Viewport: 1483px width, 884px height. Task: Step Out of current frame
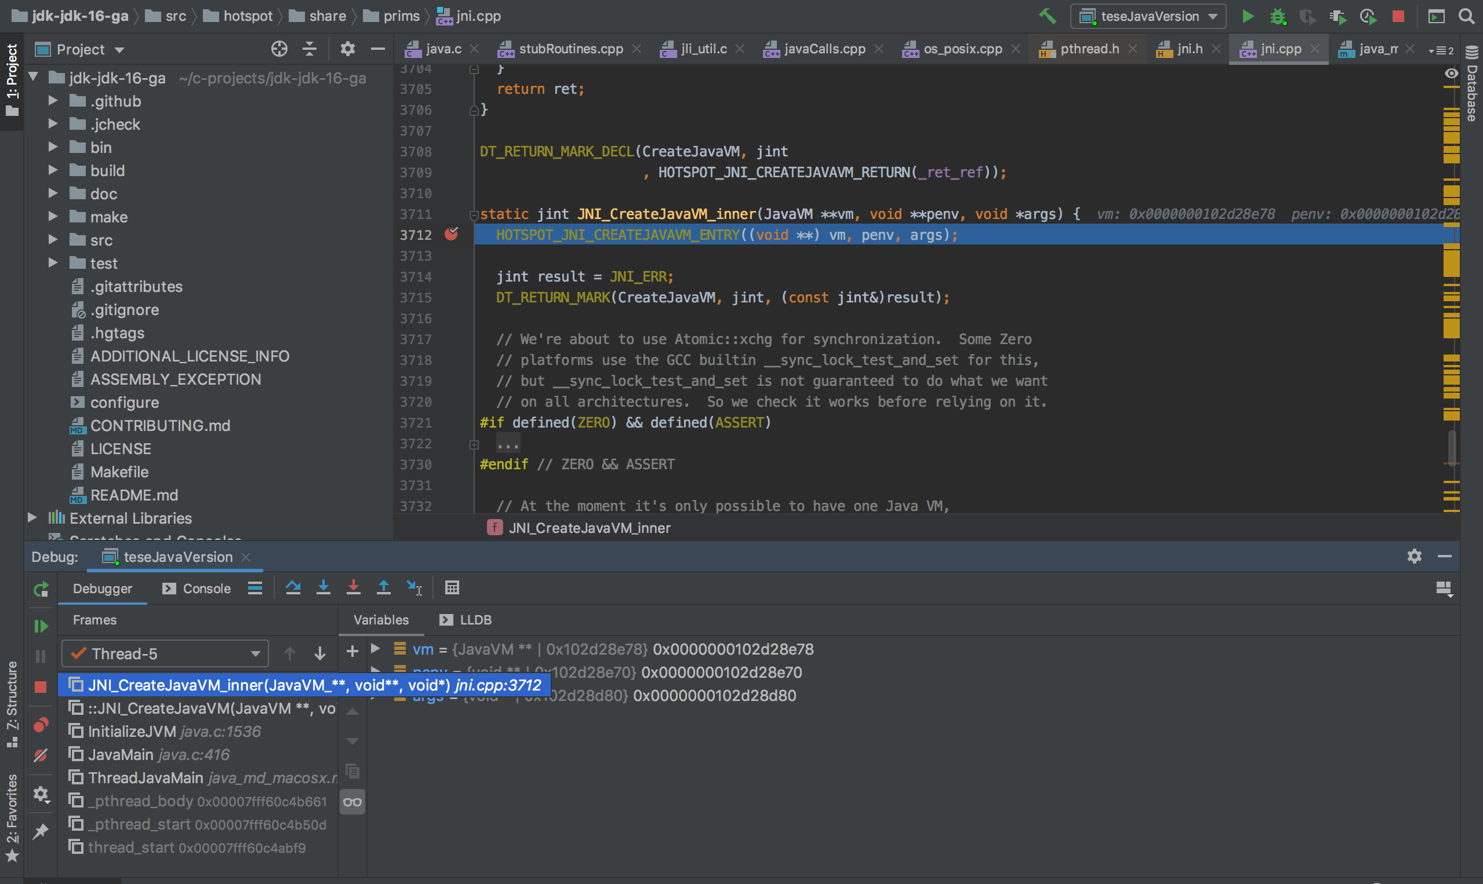tap(383, 587)
